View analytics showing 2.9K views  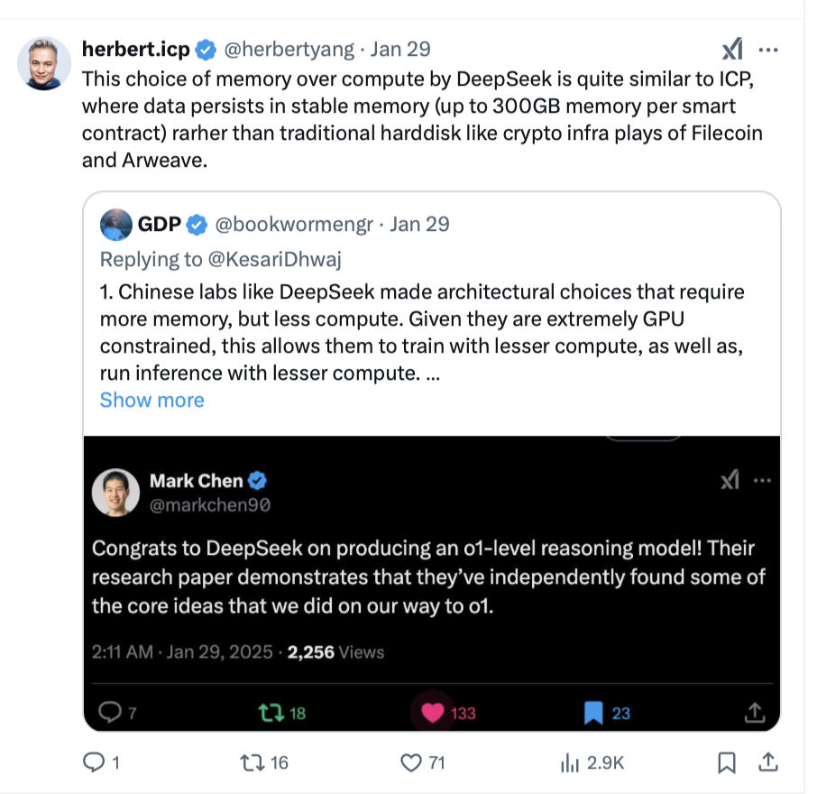pyautogui.click(x=570, y=762)
